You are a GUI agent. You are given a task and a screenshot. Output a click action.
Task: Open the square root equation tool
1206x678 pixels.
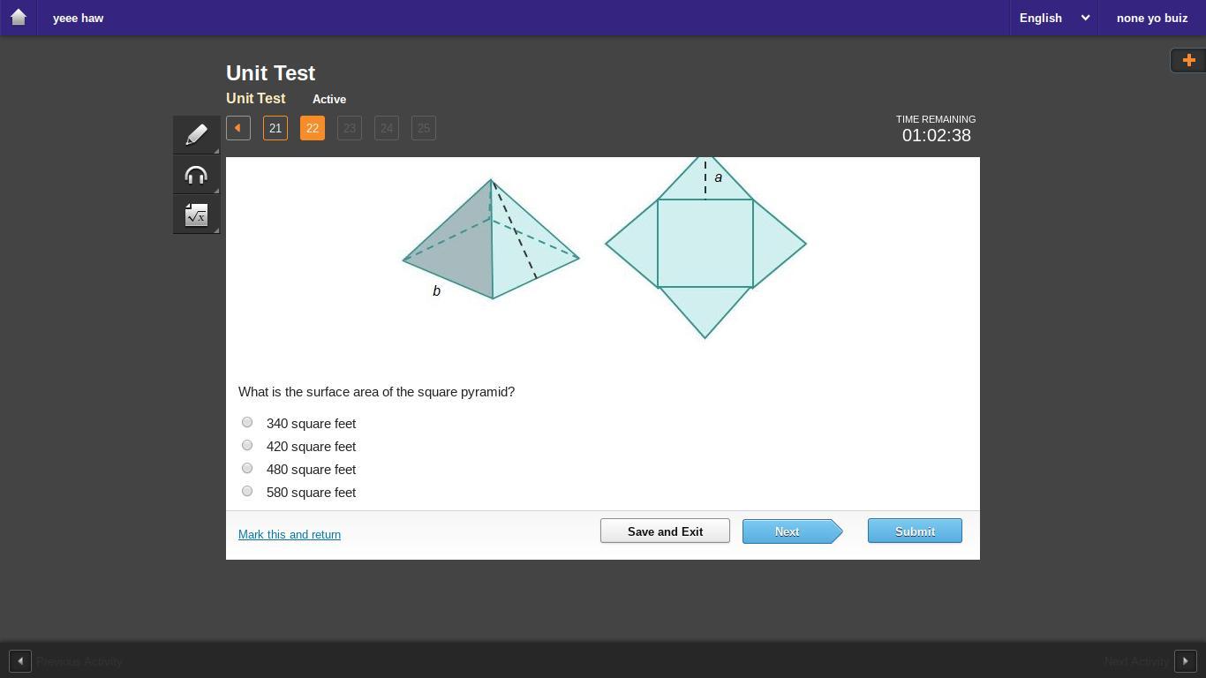(x=196, y=215)
